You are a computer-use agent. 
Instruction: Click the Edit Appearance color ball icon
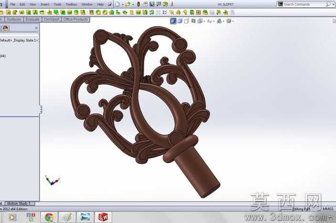pyautogui.click(x=219, y=21)
